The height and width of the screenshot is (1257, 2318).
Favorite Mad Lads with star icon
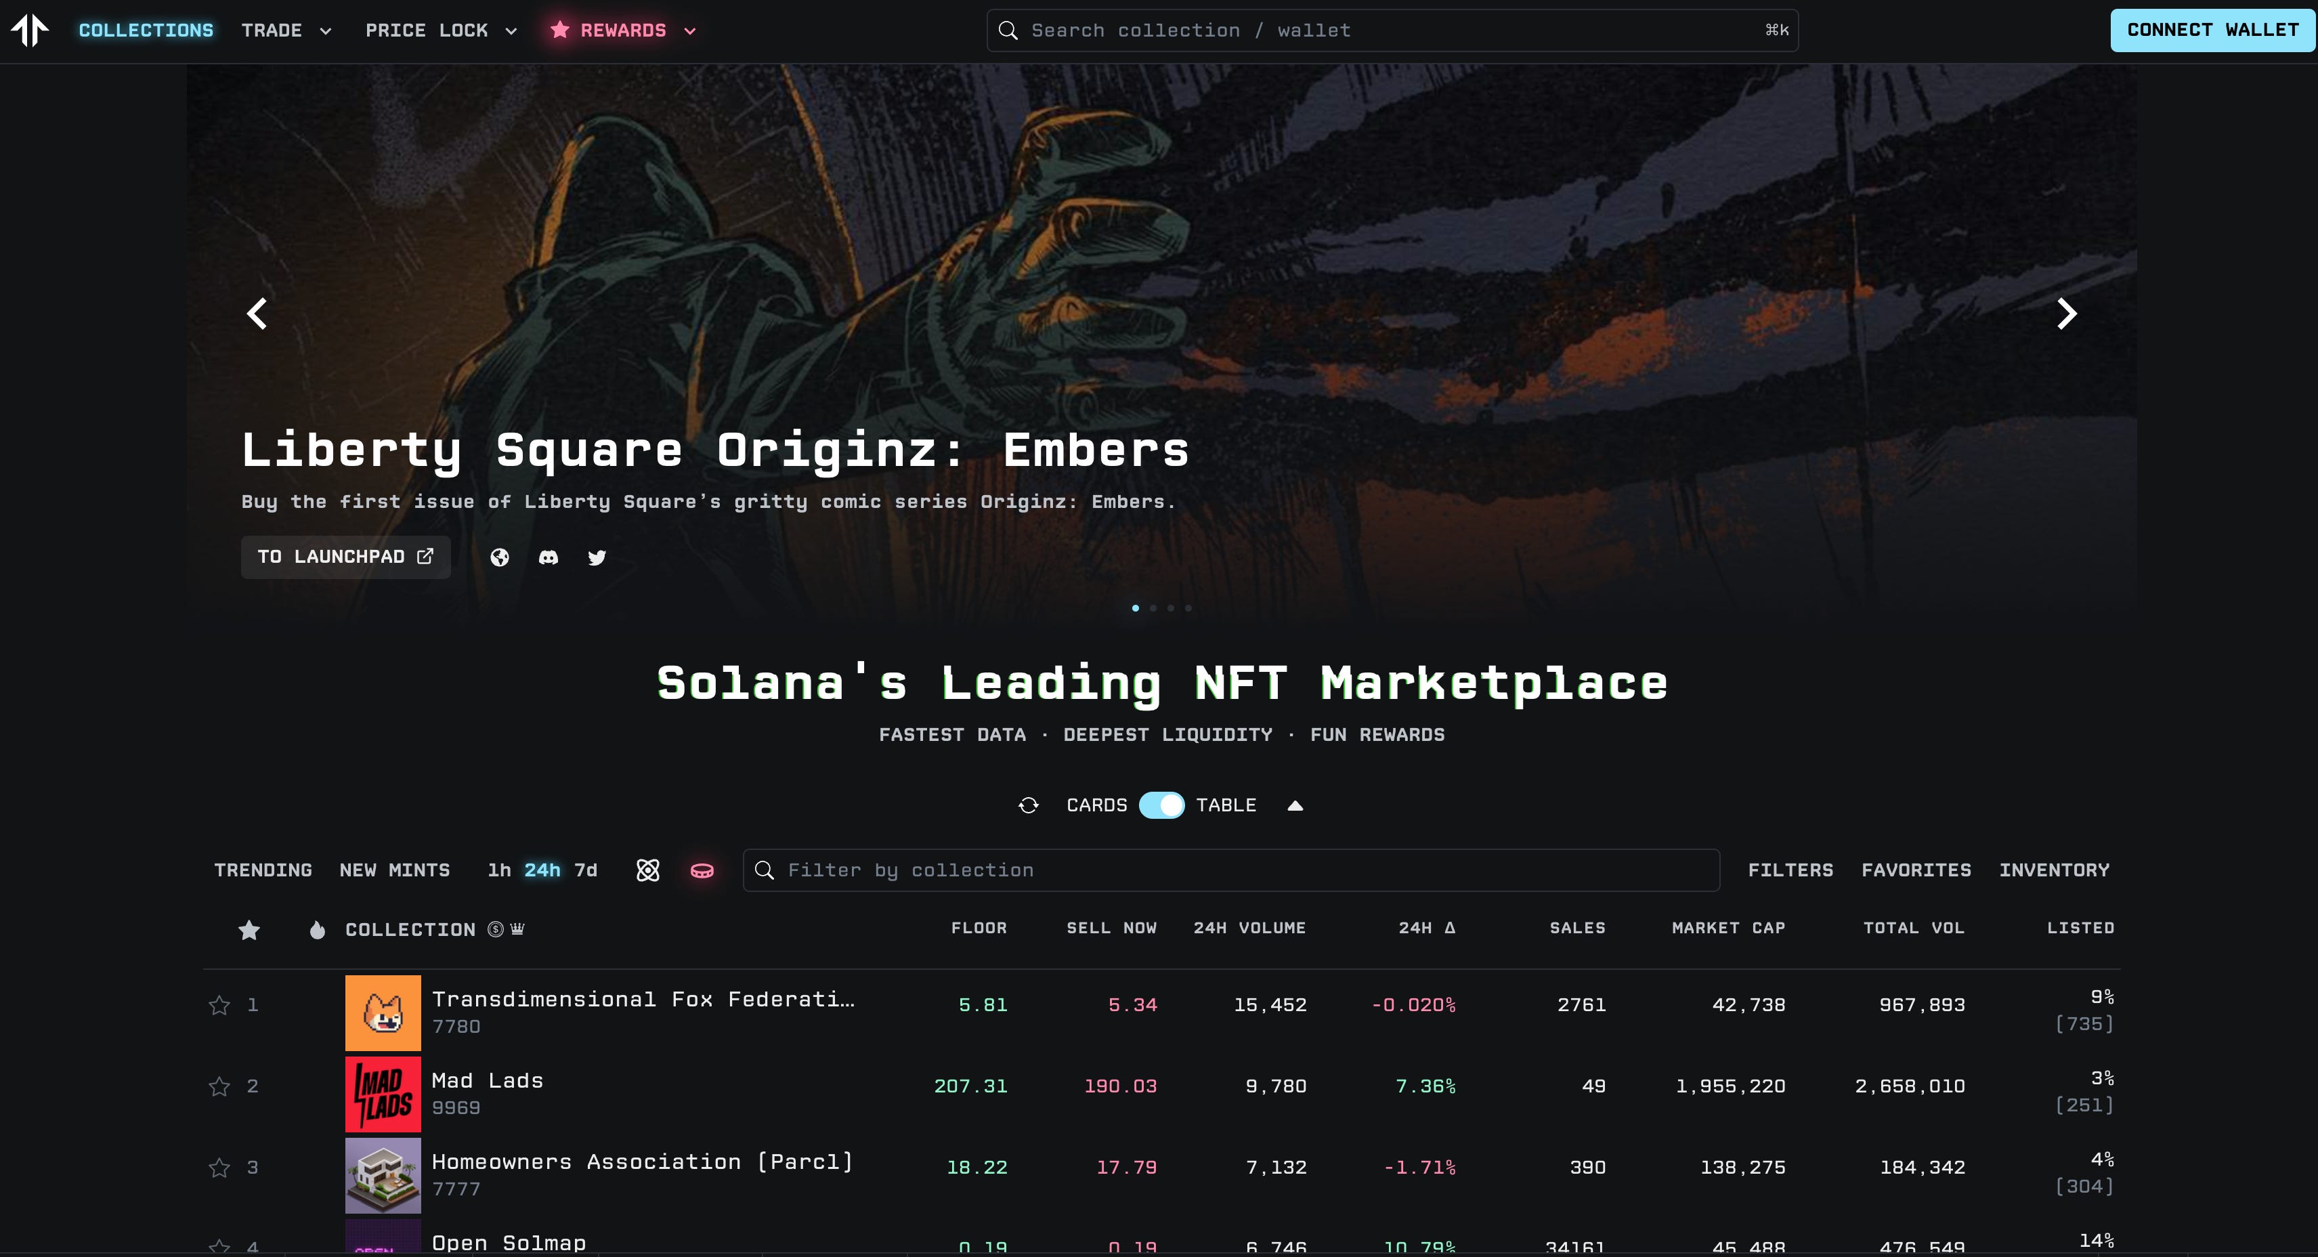(219, 1087)
